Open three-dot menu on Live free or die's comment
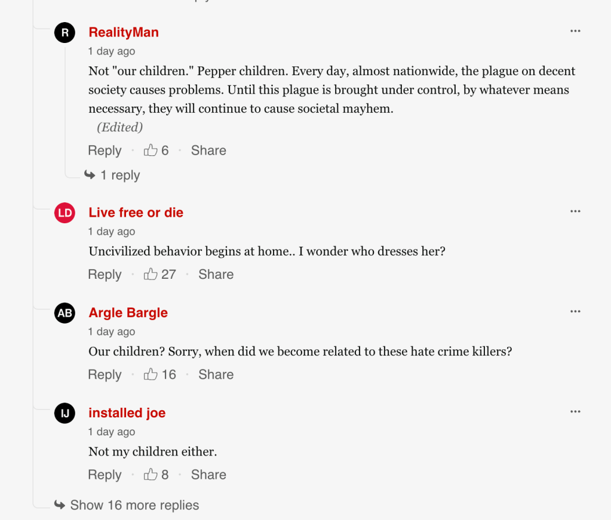The height and width of the screenshot is (520, 611). (x=575, y=211)
